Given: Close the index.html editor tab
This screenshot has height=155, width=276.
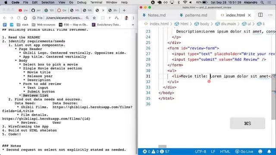Looking at the screenshot, I should (249, 15).
